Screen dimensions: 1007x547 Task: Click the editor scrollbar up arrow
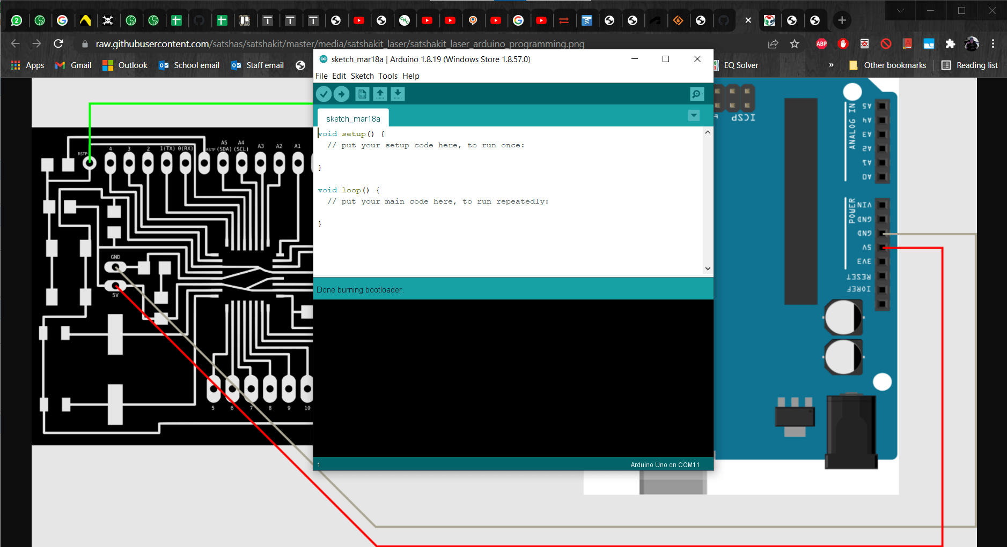point(708,132)
